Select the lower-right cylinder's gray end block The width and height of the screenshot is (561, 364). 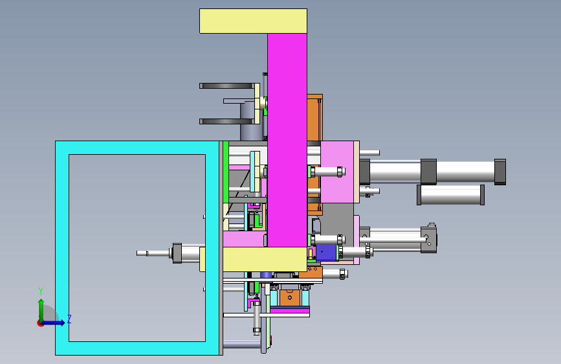pyautogui.click(x=428, y=240)
